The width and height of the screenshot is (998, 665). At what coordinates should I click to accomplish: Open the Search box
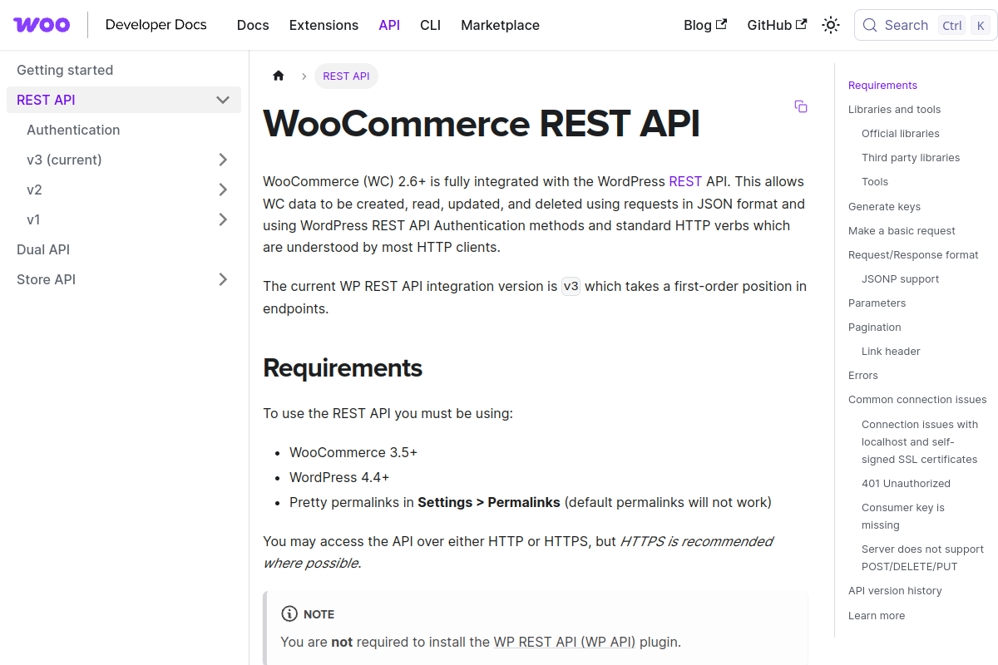(925, 25)
